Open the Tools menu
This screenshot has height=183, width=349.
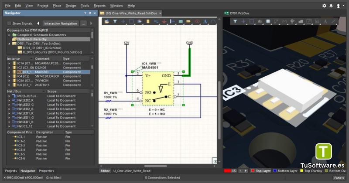tap(85, 6)
